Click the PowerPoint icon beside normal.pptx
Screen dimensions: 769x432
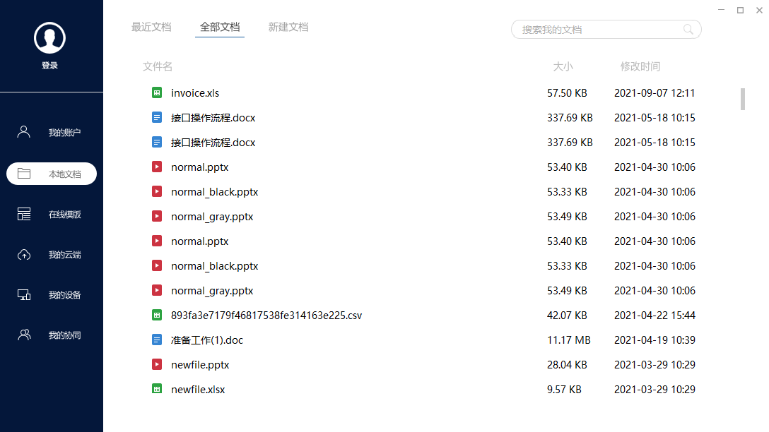click(x=156, y=167)
